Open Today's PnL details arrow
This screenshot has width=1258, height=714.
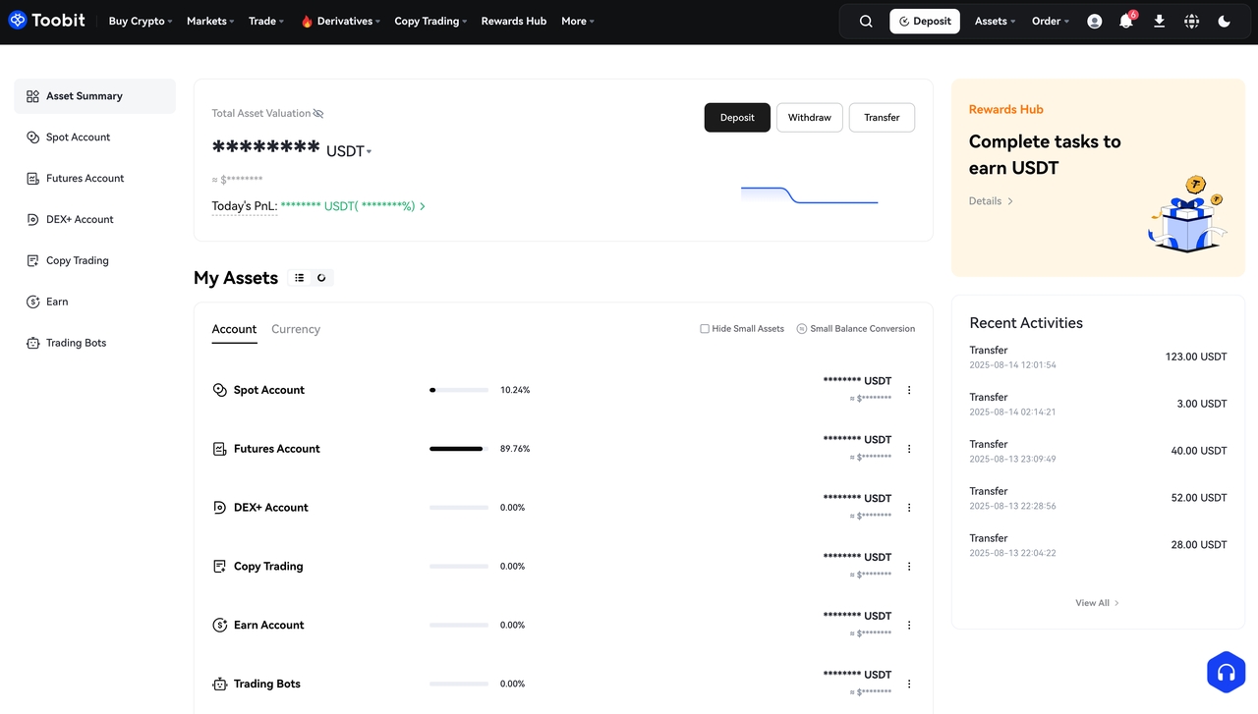click(423, 206)
